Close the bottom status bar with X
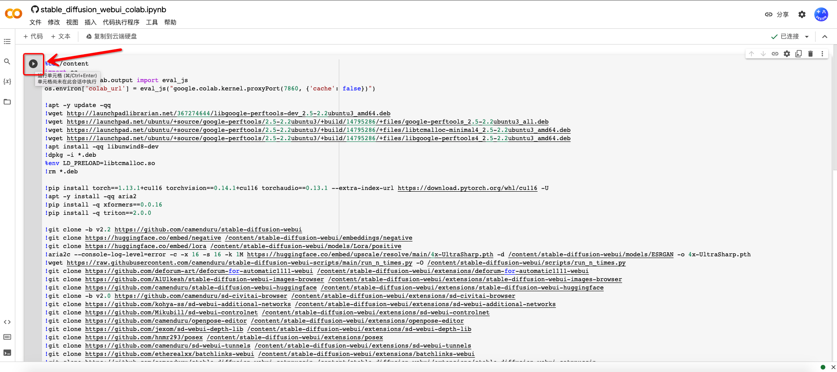The width and height of the screenshot is (837, 372). (833, 367)
